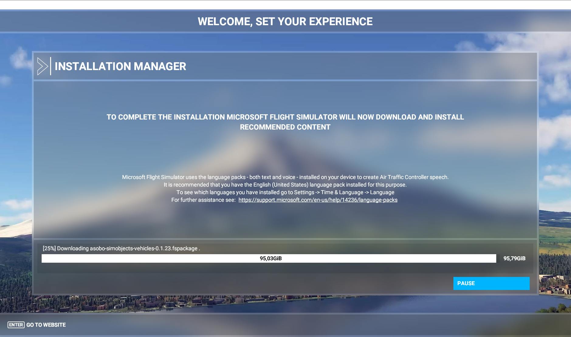Click the ENTER key badge at the bottom
The image size is (571, 337).
pos(16,325)
